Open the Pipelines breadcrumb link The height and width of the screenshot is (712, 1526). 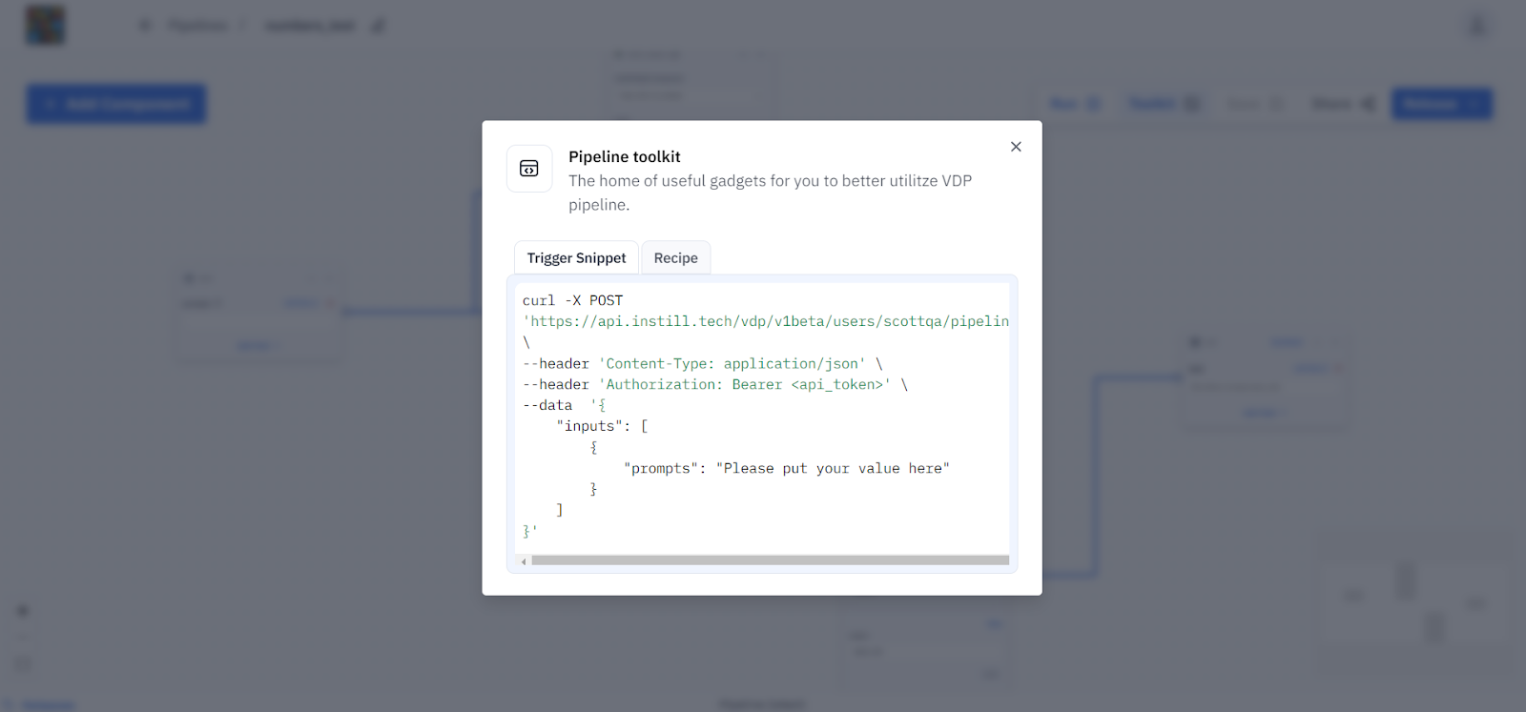pyautogui.click(x=197, y=26)
